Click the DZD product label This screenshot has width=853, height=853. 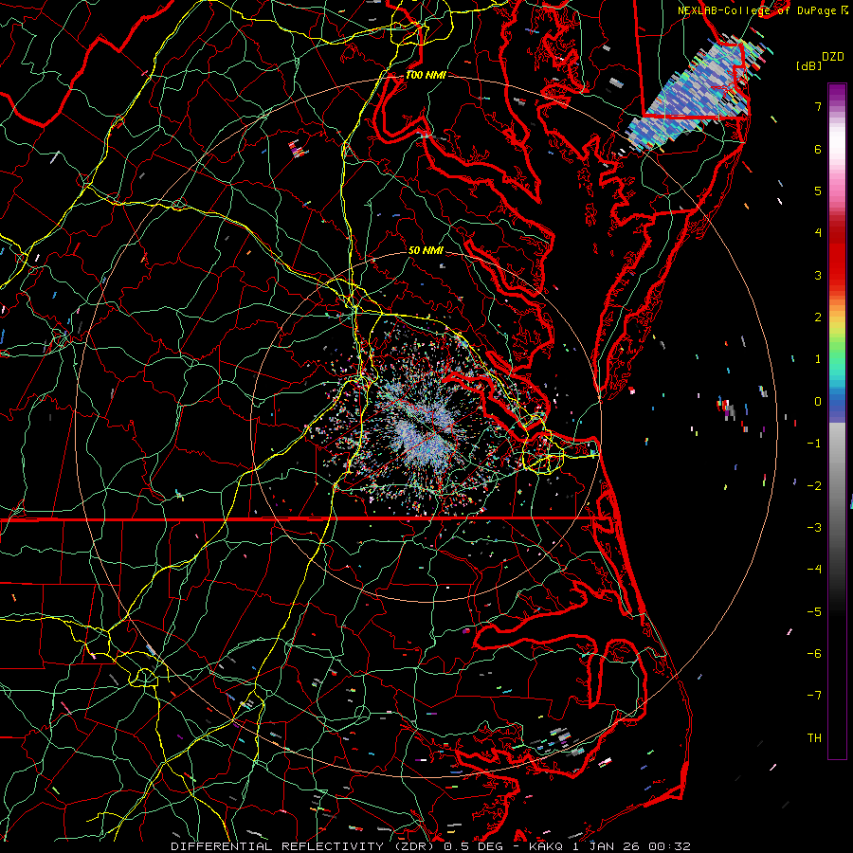click(833, 57)
